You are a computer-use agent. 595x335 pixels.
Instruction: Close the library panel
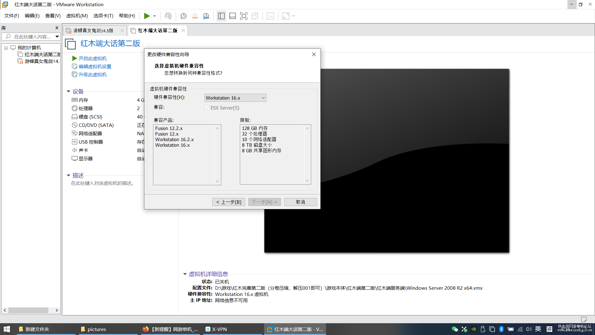[57, 28]
